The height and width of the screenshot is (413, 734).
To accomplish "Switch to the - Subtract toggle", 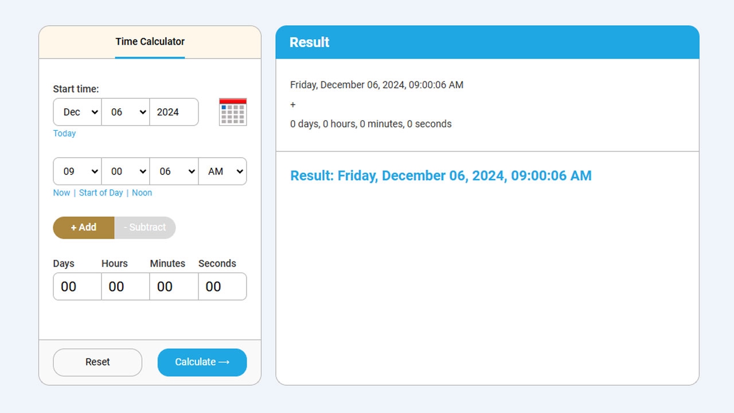I will (145, 228).
